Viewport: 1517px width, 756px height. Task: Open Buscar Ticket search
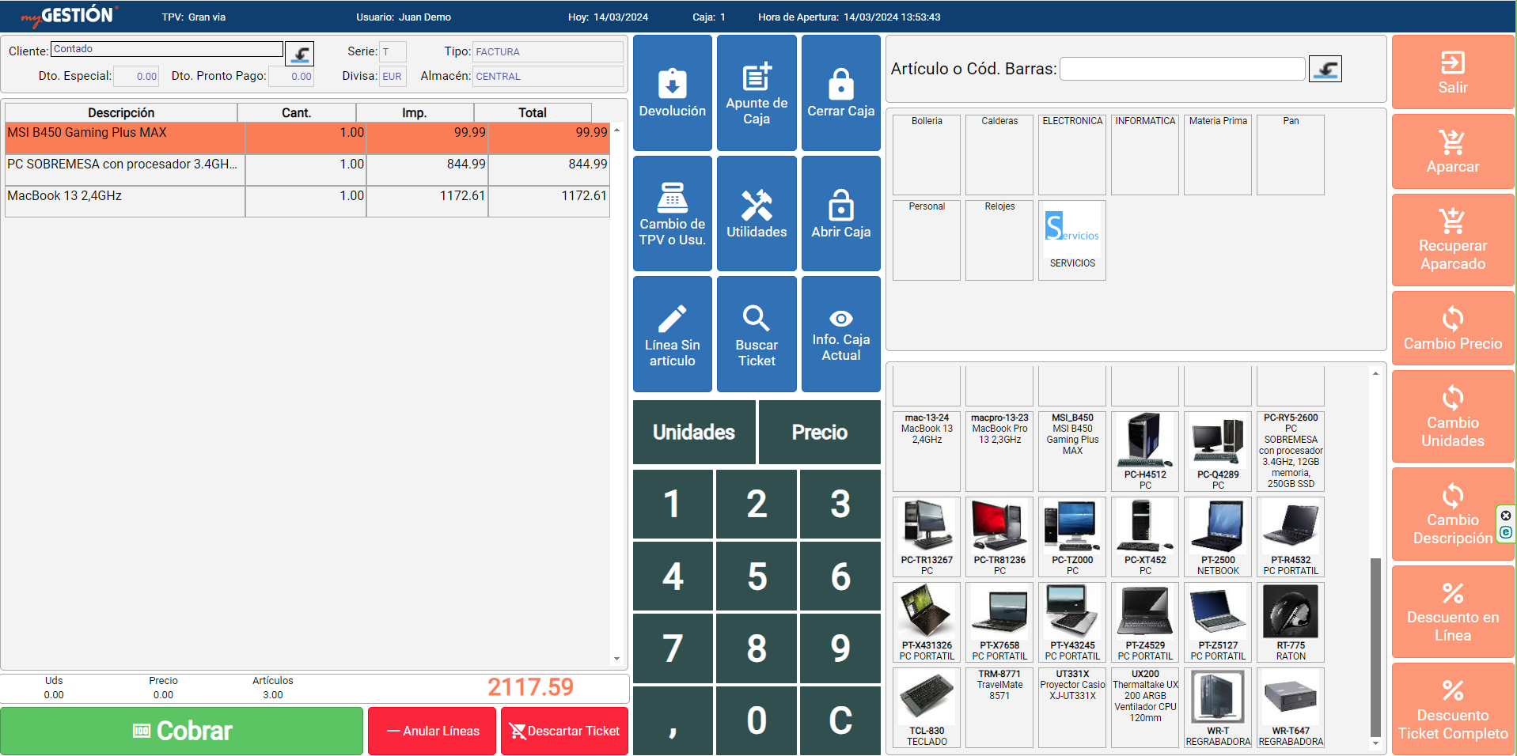pos(757,334)
